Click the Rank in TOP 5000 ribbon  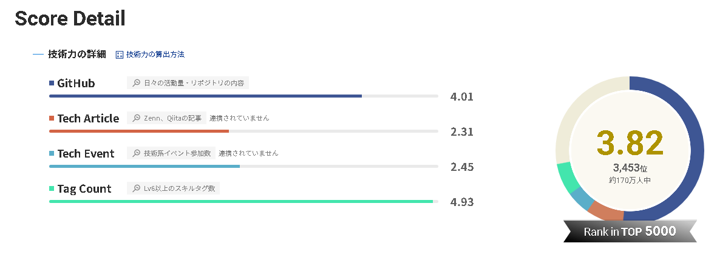pos(630,231)
